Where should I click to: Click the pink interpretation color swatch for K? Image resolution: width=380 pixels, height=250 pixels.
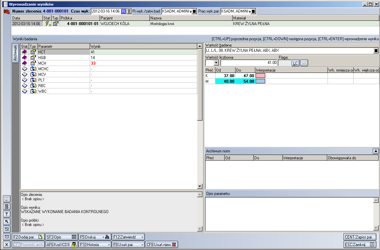[x=260, y=76]
